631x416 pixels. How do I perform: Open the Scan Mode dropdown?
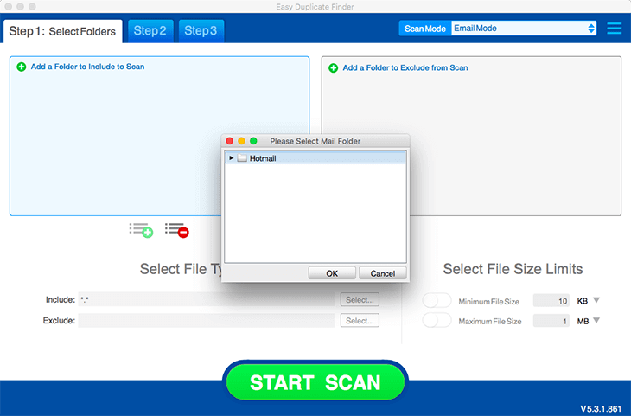pyautogui.click(x=524, y=29)
